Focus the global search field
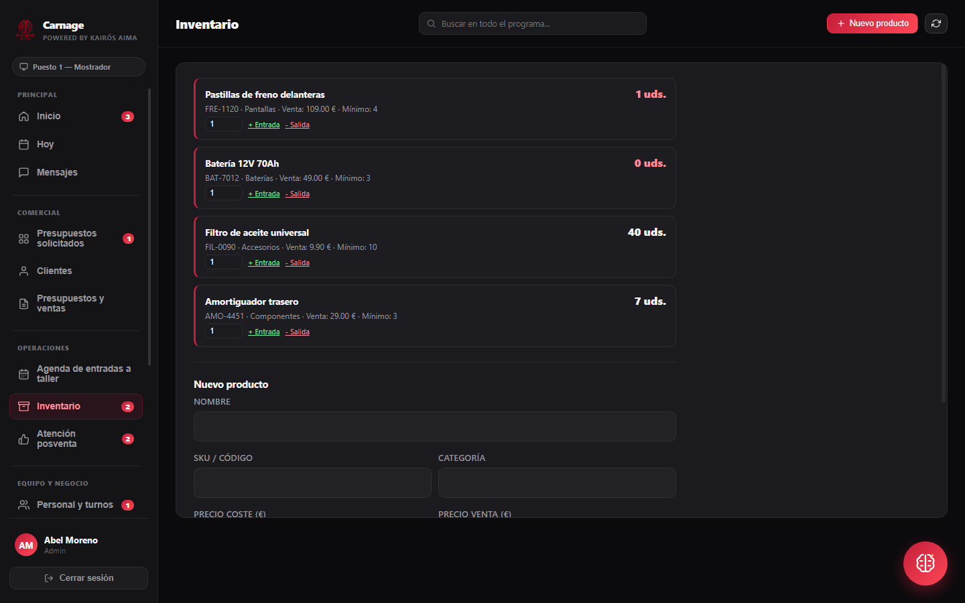Image resolution: width=965 pixels, height=603 pixels. pyautogui.click(x=533, y=23)
